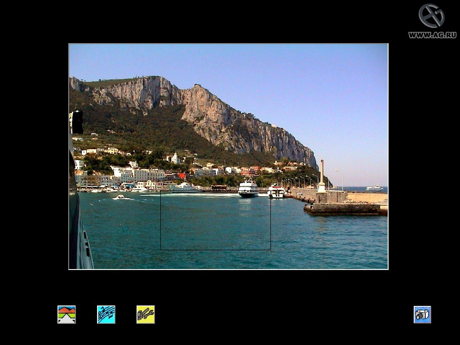Click the camera snapshot icon
Viewport: 460px width, 345px height.
(422, 314)
